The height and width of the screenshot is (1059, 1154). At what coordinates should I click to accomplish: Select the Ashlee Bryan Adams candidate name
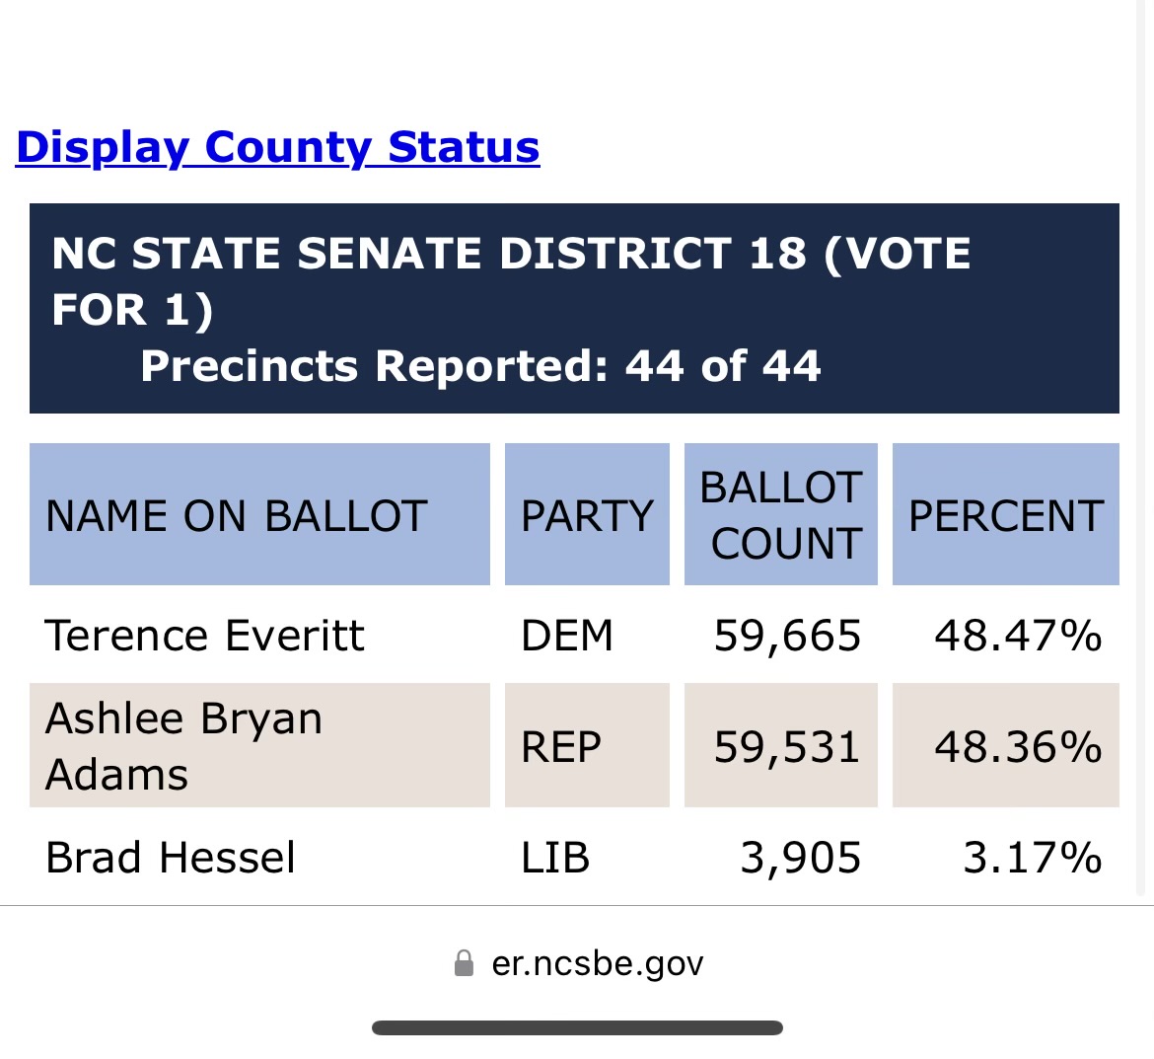[184, 746]
